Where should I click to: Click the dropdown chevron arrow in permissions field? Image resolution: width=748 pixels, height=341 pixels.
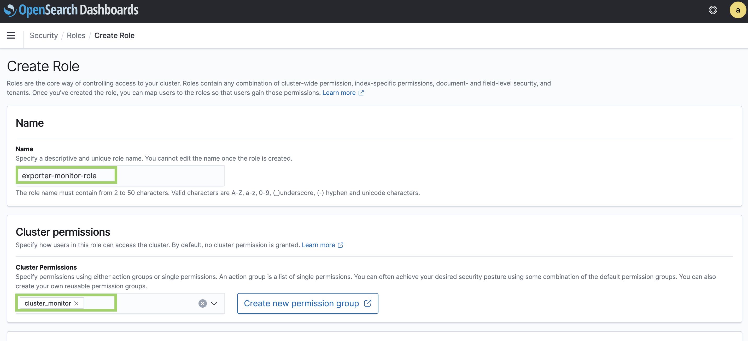coord(214,303)
